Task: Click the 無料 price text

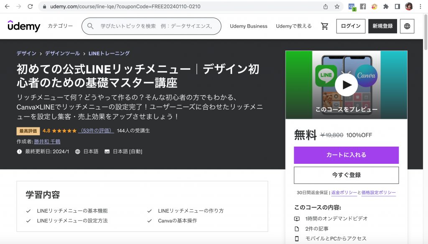Action: click(x=305, y=135)
